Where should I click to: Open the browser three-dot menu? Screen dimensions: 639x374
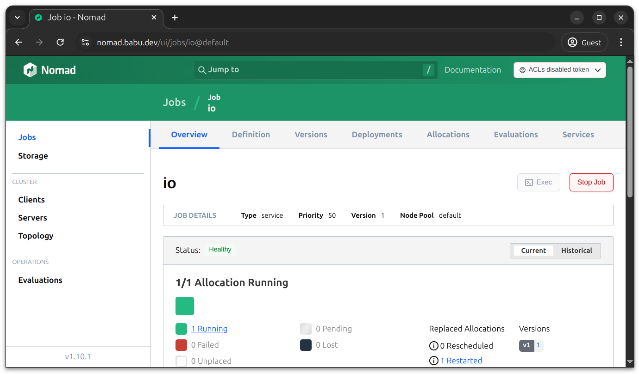coord(621,43)
